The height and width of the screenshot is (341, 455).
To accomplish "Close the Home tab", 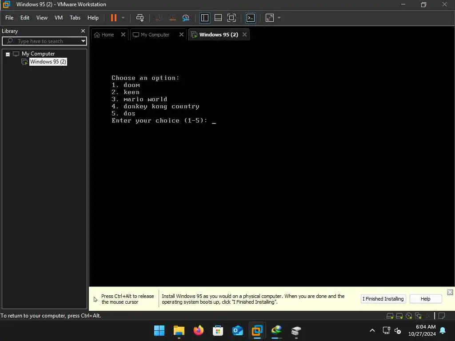I will [123, 35].
